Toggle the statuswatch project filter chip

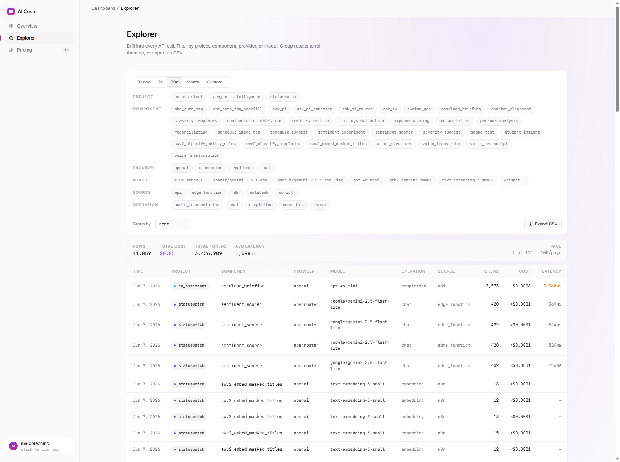[283, 97]
